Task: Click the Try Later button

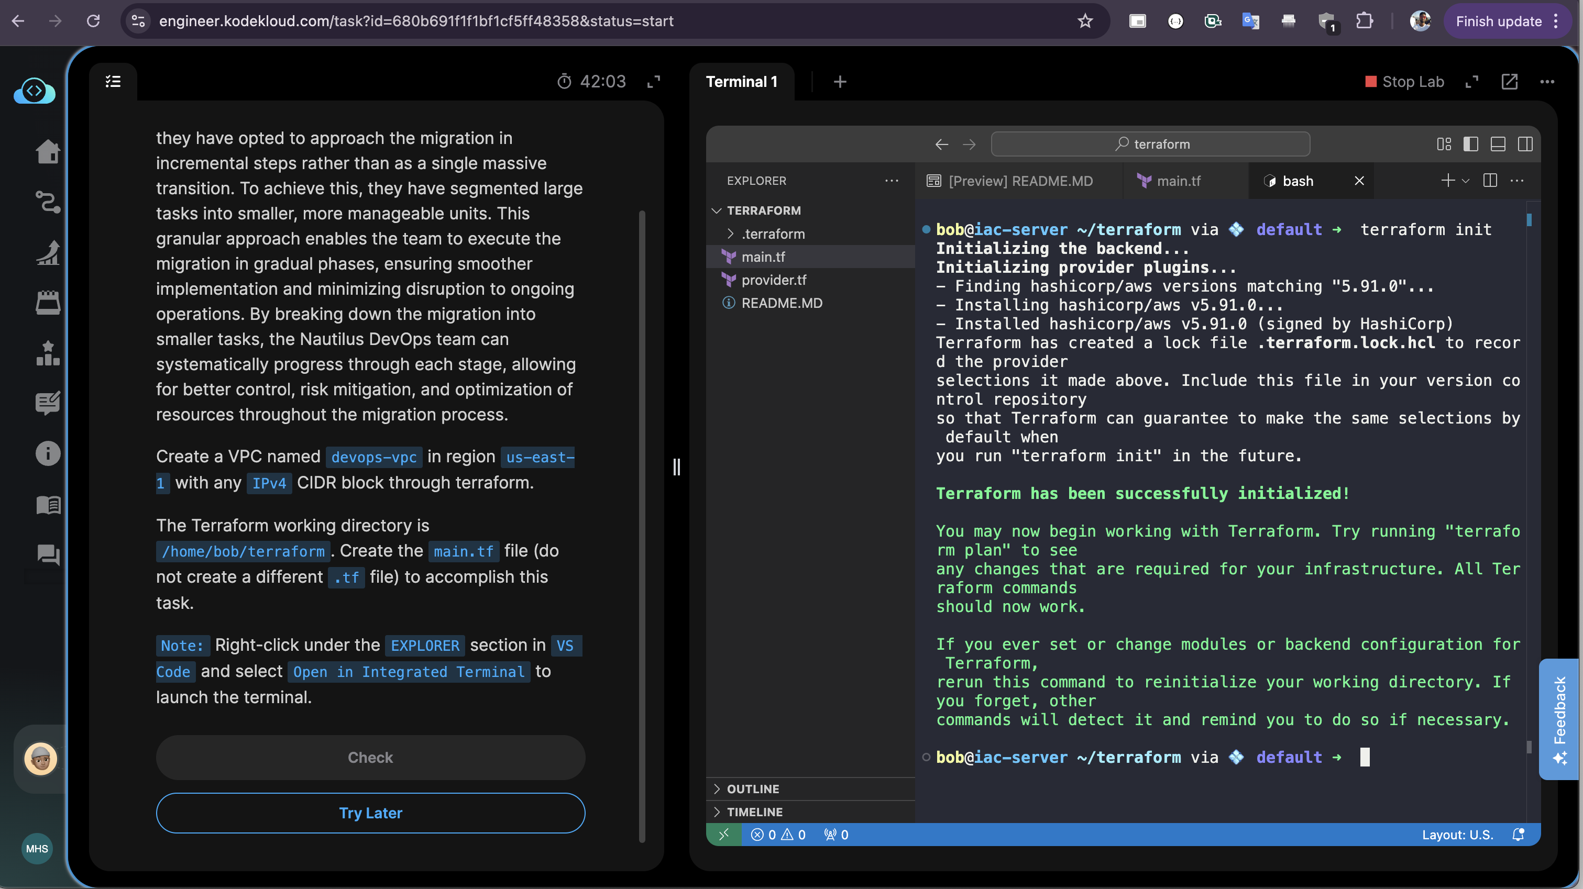Action: (370, 813)
